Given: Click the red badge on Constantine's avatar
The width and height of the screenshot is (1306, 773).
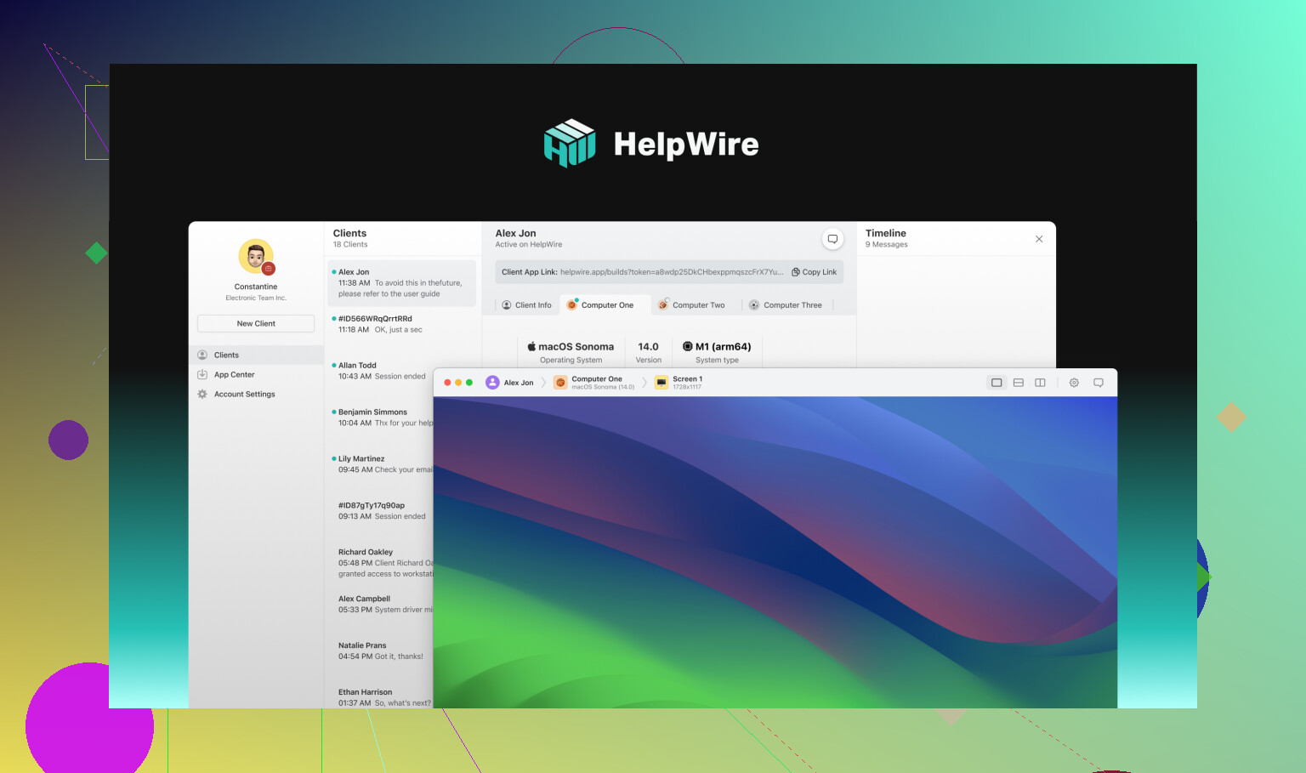Looking at the screenshot, I should (x=268, y=269).
